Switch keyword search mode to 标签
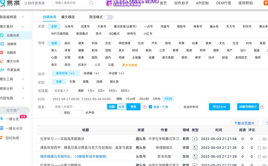This screenshot has width=268, height=166. [121, 107]
